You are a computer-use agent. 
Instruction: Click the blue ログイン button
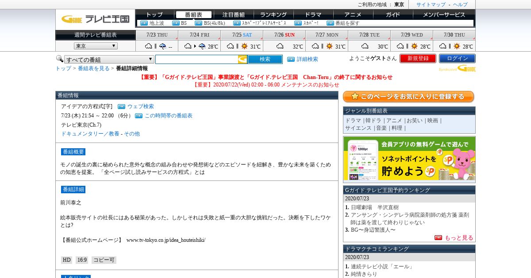click(x=457, y=58)
